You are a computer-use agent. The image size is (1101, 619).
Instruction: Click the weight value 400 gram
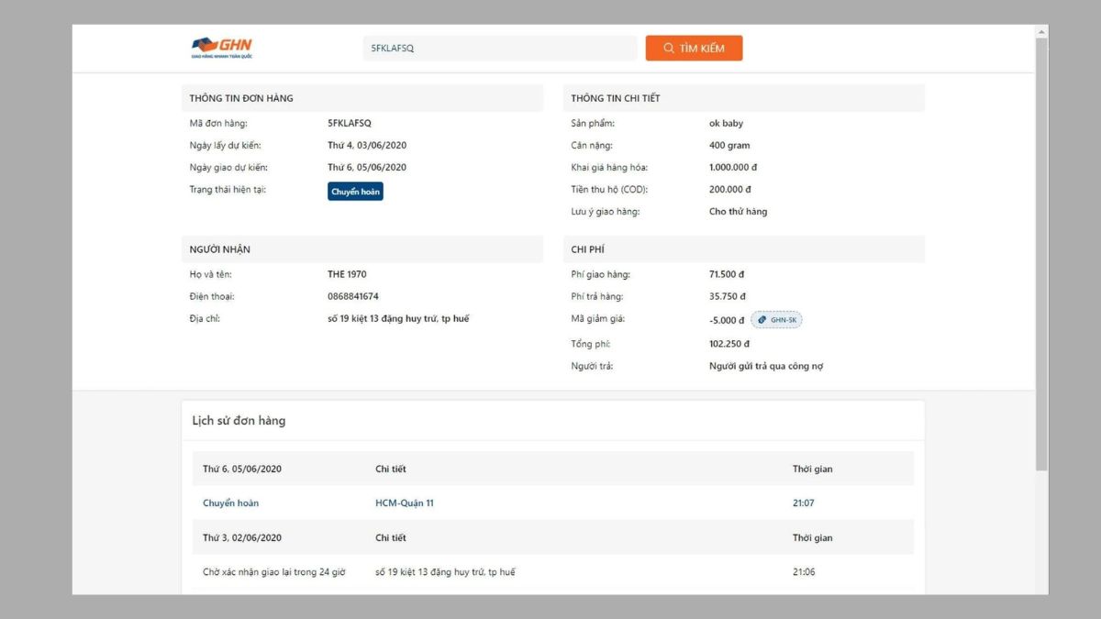[729, 145]
